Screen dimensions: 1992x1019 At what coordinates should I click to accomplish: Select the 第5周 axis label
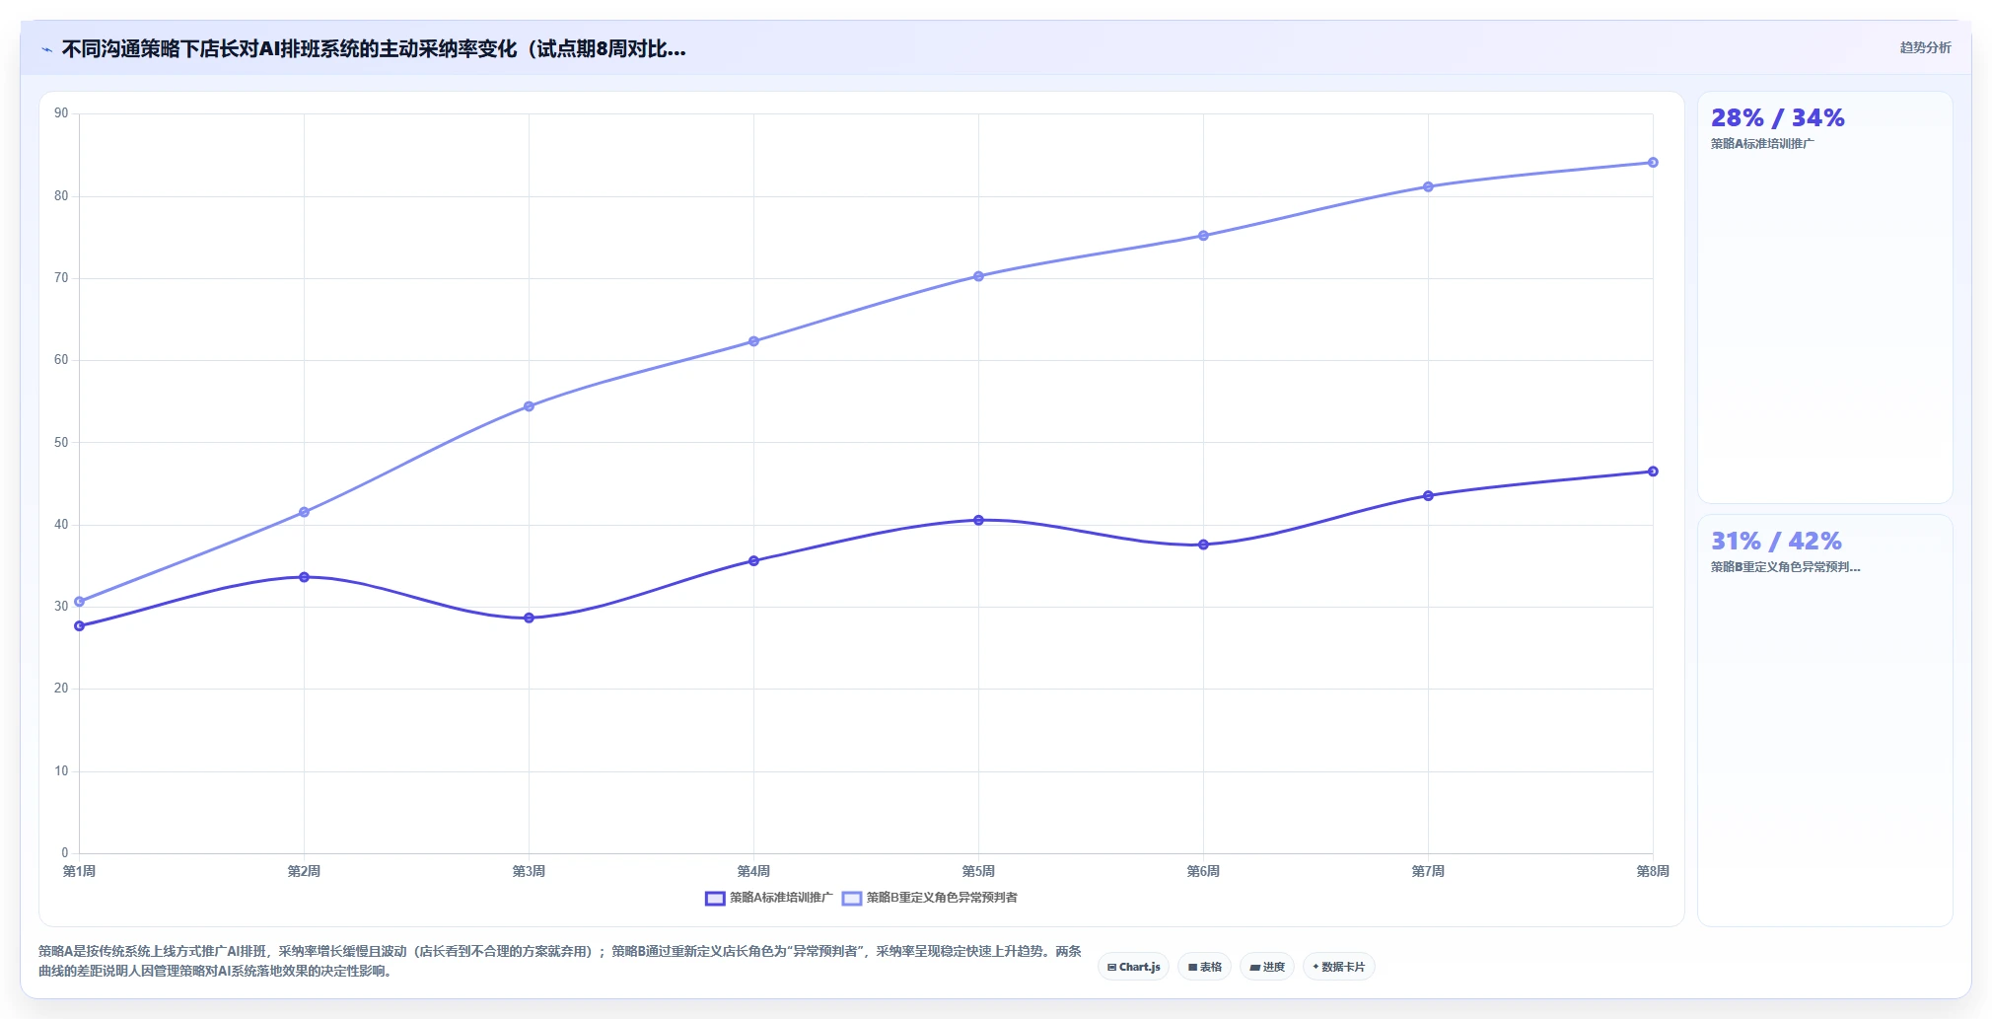click(978, 871)
